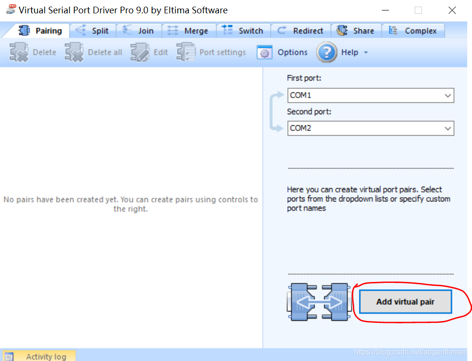This screenshot has height=361, width=472.
Task: Open the First port dropdown arrow
Action: click(x=448, y=96)
